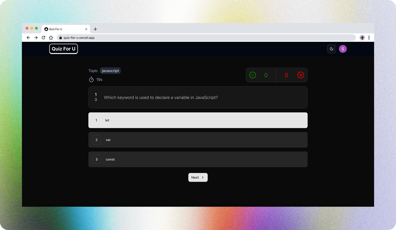This screenshot has width=396, height=230.
Task: Open a new tab with the plus button
Action: click(x=95, y=29)
